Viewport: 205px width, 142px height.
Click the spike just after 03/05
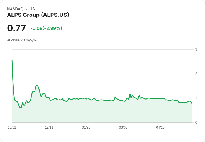[x=130, y=94]
